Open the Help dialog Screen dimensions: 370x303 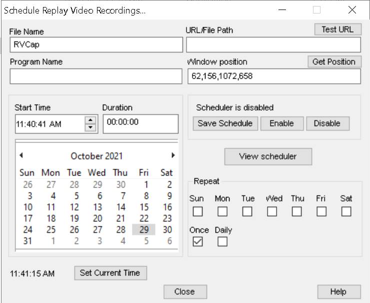tap(338, 291)
